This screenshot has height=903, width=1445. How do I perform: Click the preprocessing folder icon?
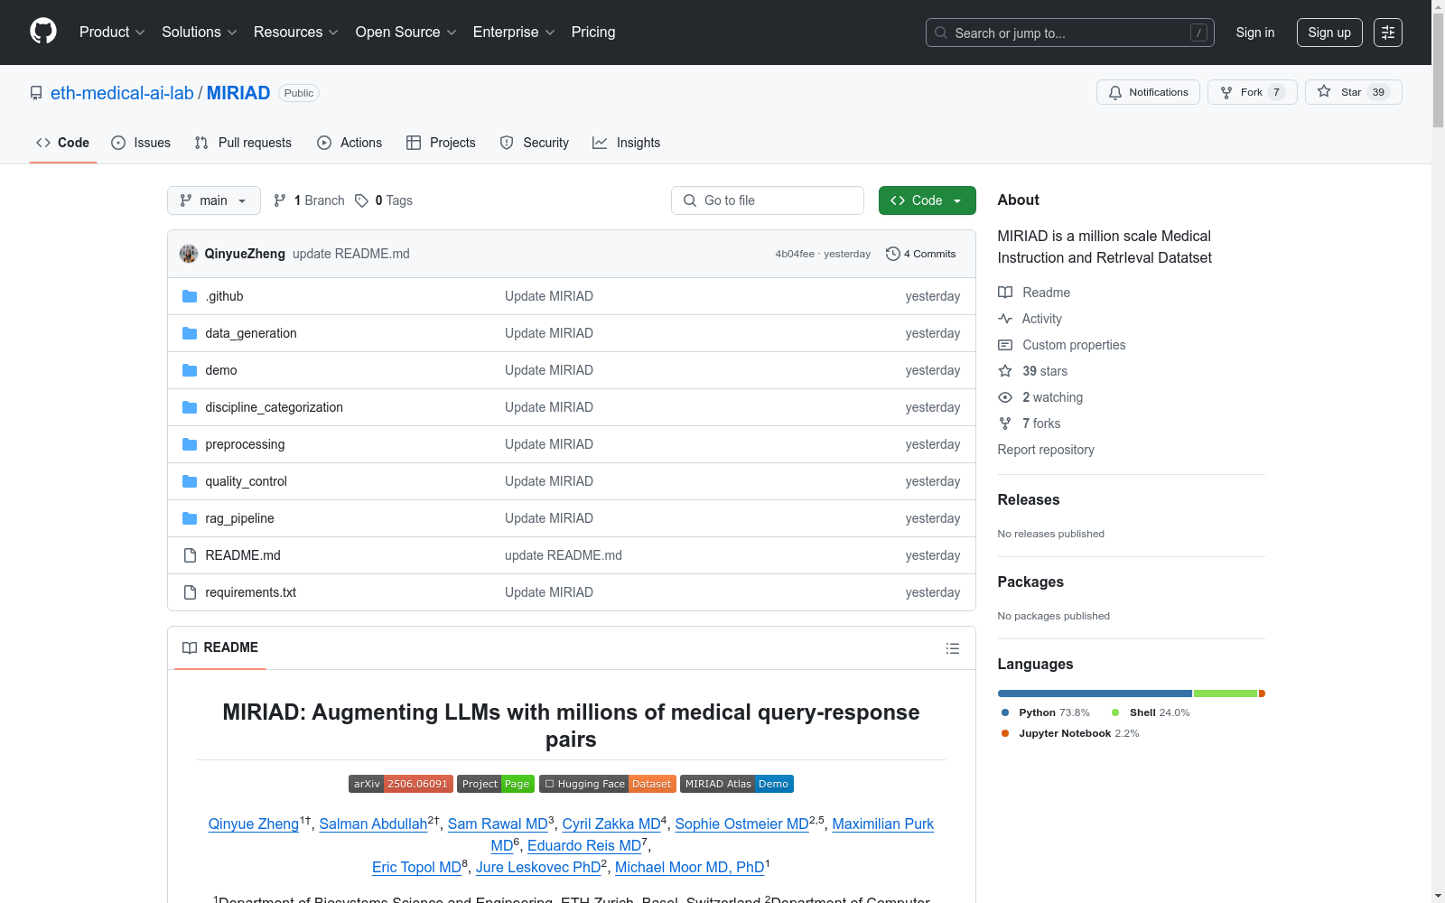190,444
